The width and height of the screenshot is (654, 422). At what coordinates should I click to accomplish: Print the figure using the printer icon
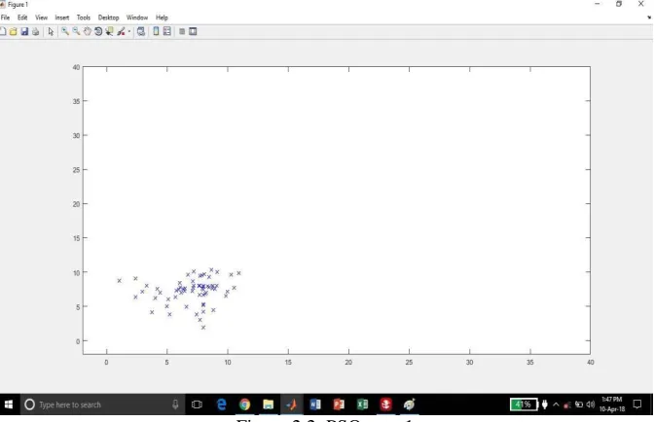coord(35,31)
